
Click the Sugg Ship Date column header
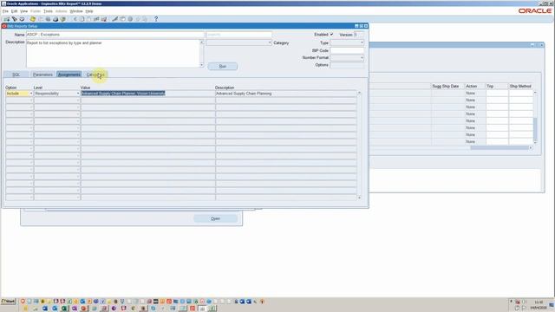(445, 87)
